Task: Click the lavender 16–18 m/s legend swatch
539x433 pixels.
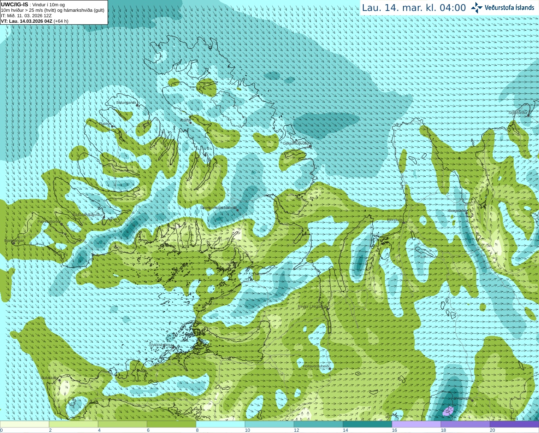Action: 416,424
